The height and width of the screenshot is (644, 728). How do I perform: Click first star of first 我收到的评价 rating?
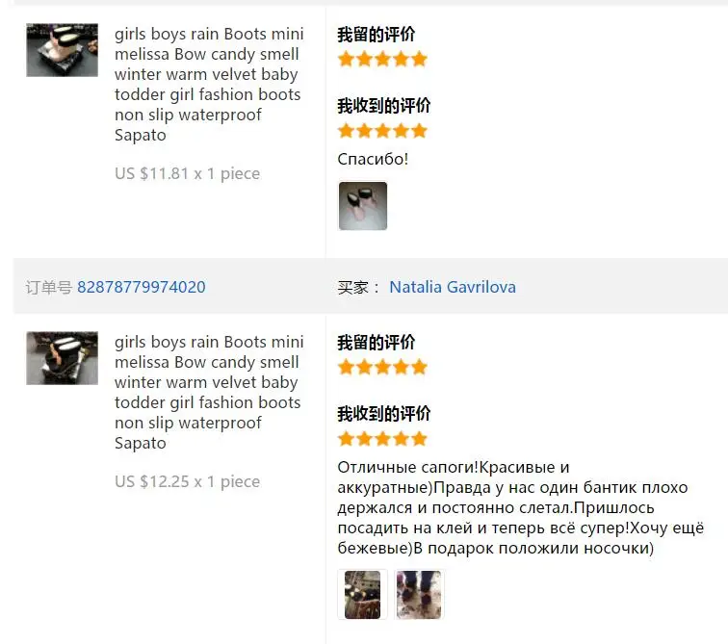point(347,131)
